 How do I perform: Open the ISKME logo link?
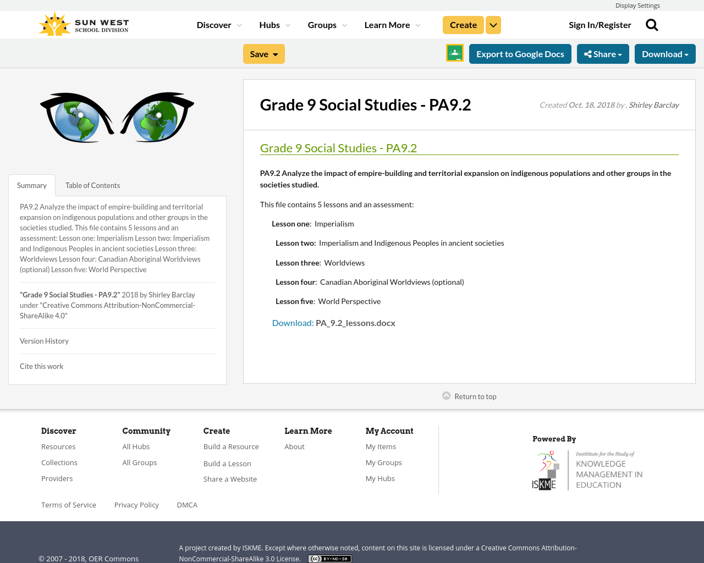click(587, 469)
